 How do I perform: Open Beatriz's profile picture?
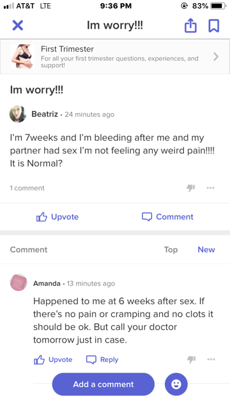[x=18, y=114]
